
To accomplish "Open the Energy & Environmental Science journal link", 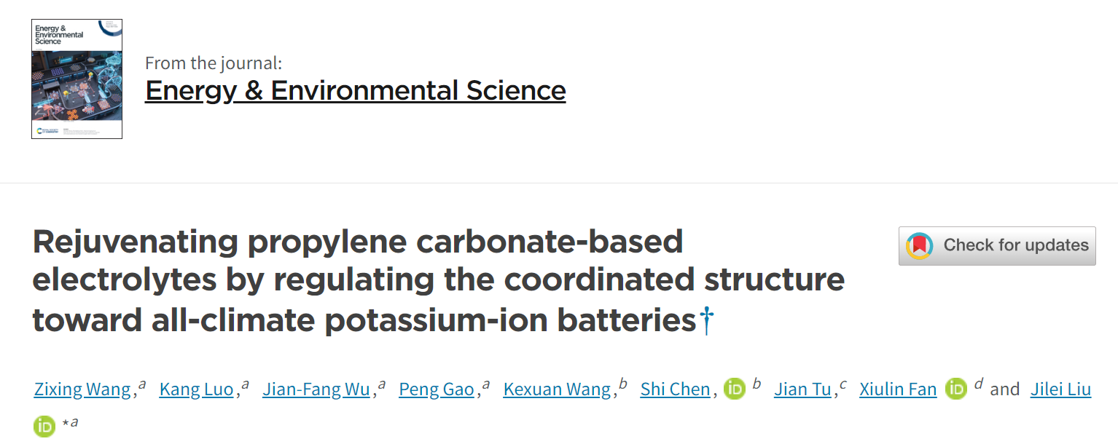I will coord(356,91).
